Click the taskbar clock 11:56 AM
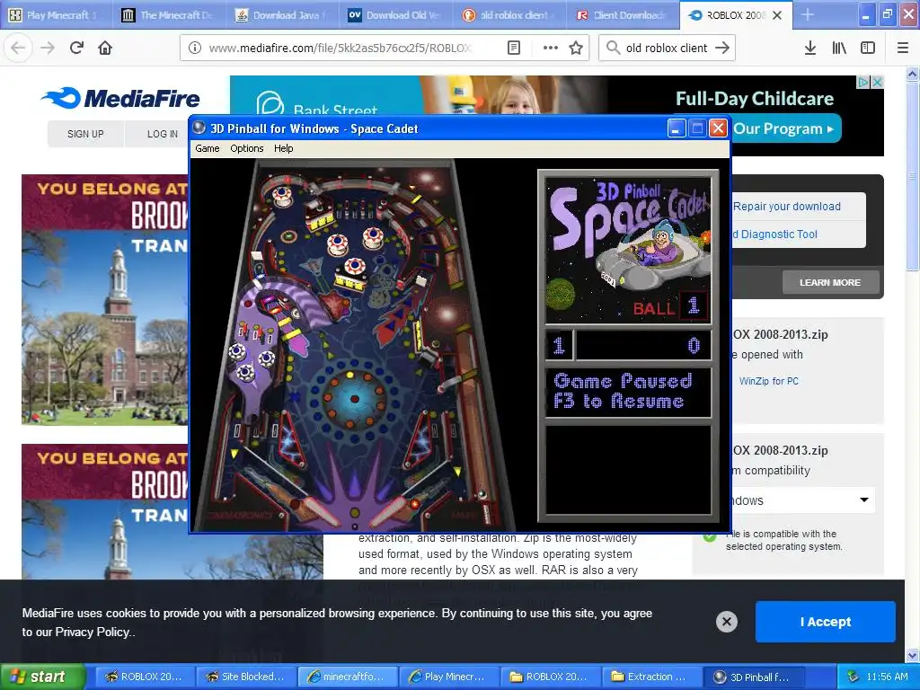The image size is (920, 690). pyautogui.click(x=887, y=677)
